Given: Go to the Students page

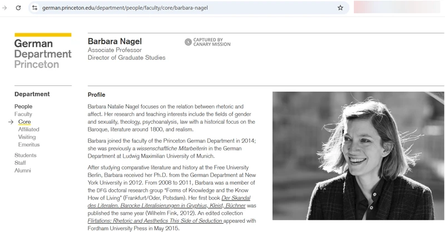Looking at the screenshot, I should tap(26, 155).
